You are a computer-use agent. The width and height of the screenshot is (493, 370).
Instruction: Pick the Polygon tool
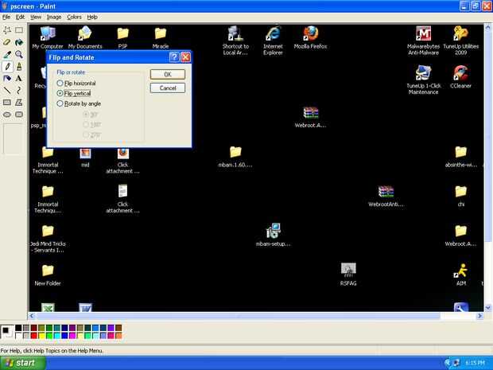click(19, 103)
